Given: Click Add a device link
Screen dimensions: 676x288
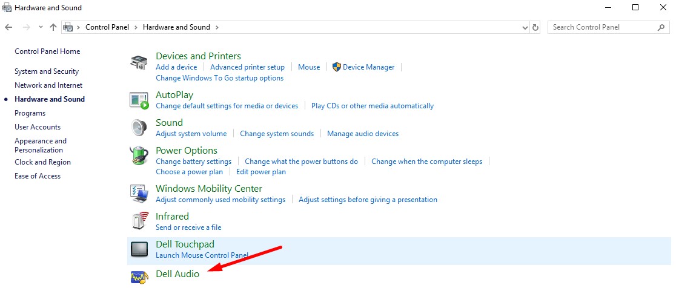Looking at the screenshot, I should [176, 67].
